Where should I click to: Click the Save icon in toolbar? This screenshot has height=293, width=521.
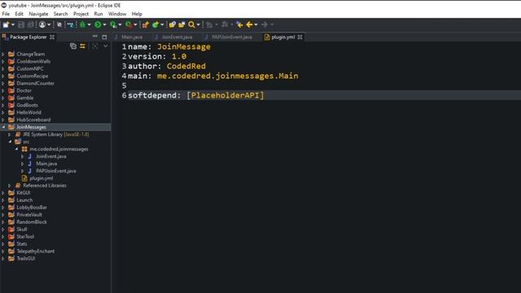click(x=21, y=24)
